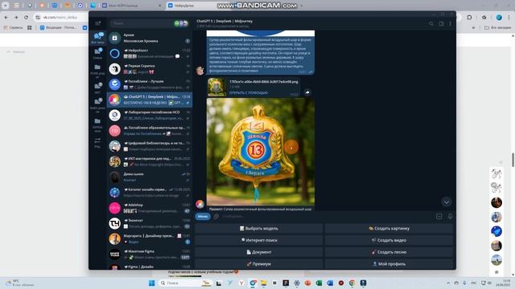Toggle the chat info side panel icon
The width and height of the screenshot is (515, 289).
click(441, 23)
